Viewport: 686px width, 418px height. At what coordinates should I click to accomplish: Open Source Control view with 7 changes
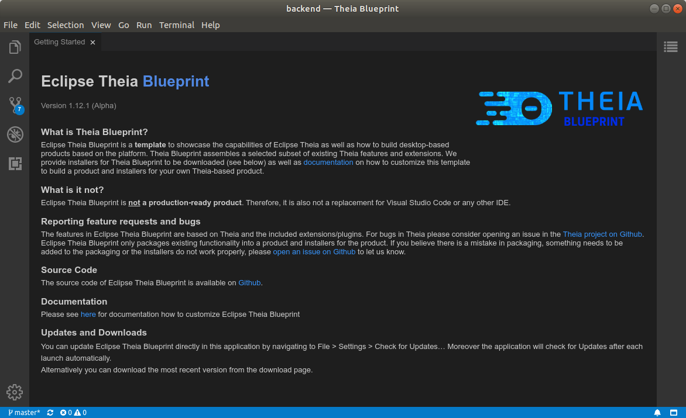tap(15, 105)
